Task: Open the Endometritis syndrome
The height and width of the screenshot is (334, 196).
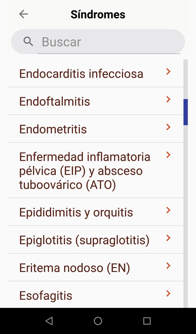Action: click(x=53, y=129)
